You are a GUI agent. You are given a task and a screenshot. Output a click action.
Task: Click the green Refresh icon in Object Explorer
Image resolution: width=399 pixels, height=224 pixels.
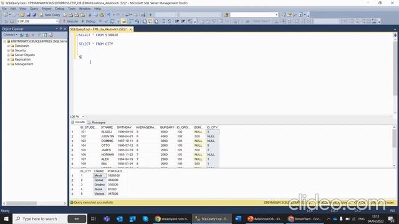45,35
